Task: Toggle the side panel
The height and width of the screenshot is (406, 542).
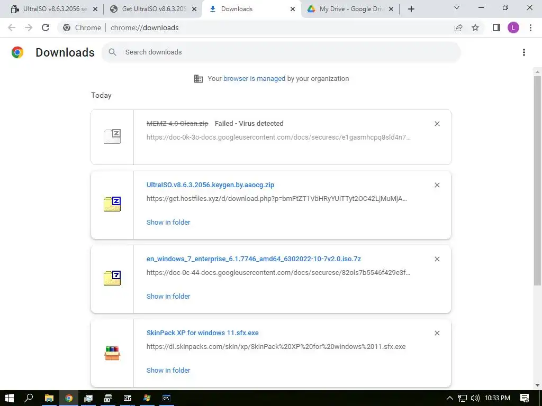Action: pyautogui.click(x=496, y=27)
